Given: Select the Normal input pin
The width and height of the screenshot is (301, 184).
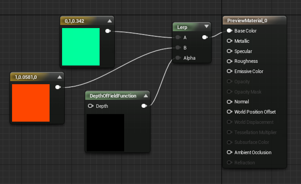Looking at the screenshot, I should (x=230, y=102).
